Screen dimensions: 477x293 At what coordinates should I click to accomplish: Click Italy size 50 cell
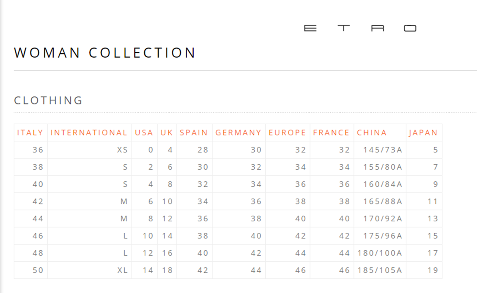point(38,271)
